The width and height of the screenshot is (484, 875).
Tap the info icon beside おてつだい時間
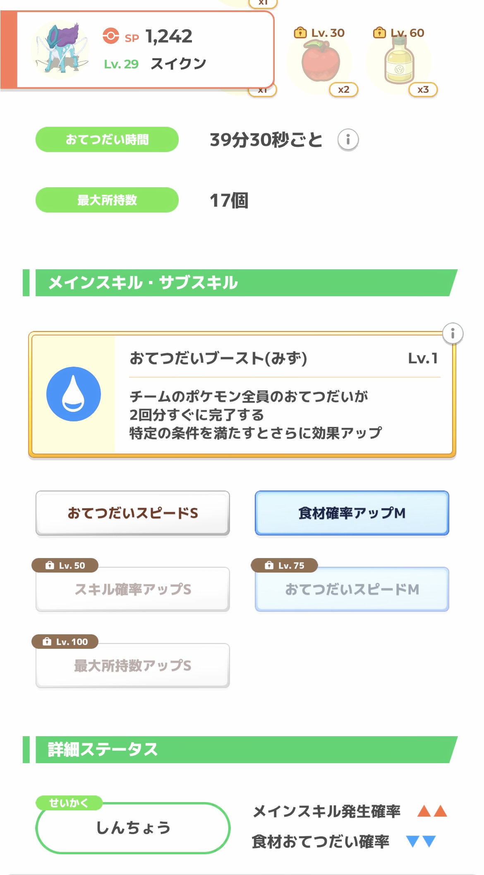click(348, 140)
